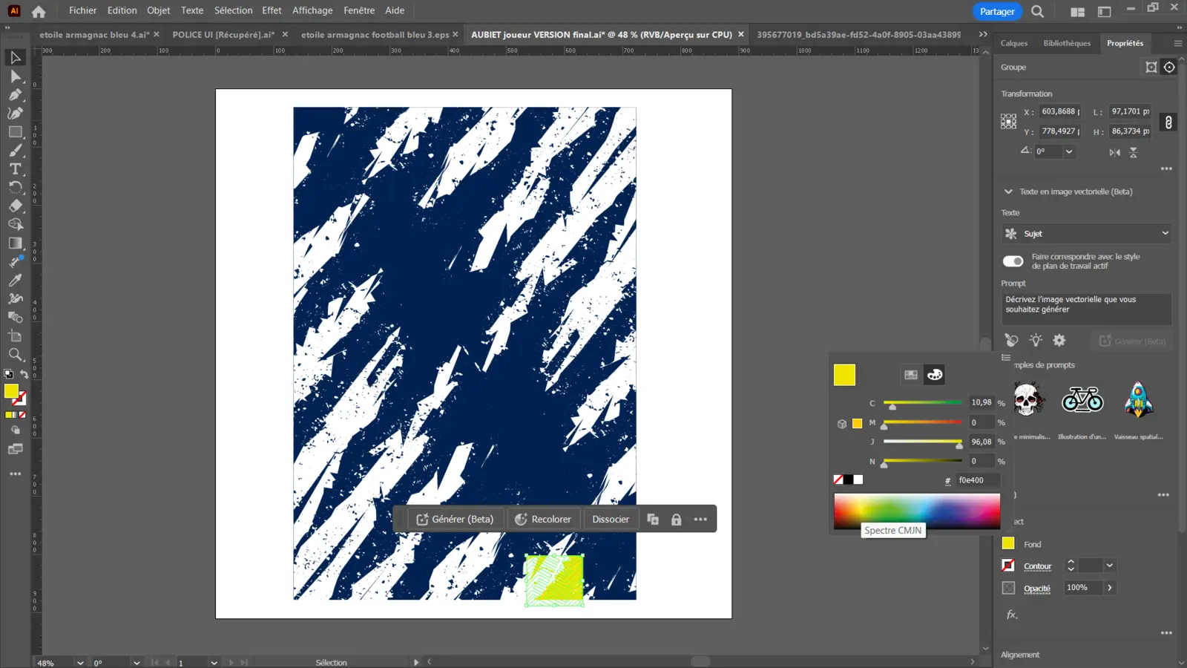Click the Partager button

click(997, 11)
